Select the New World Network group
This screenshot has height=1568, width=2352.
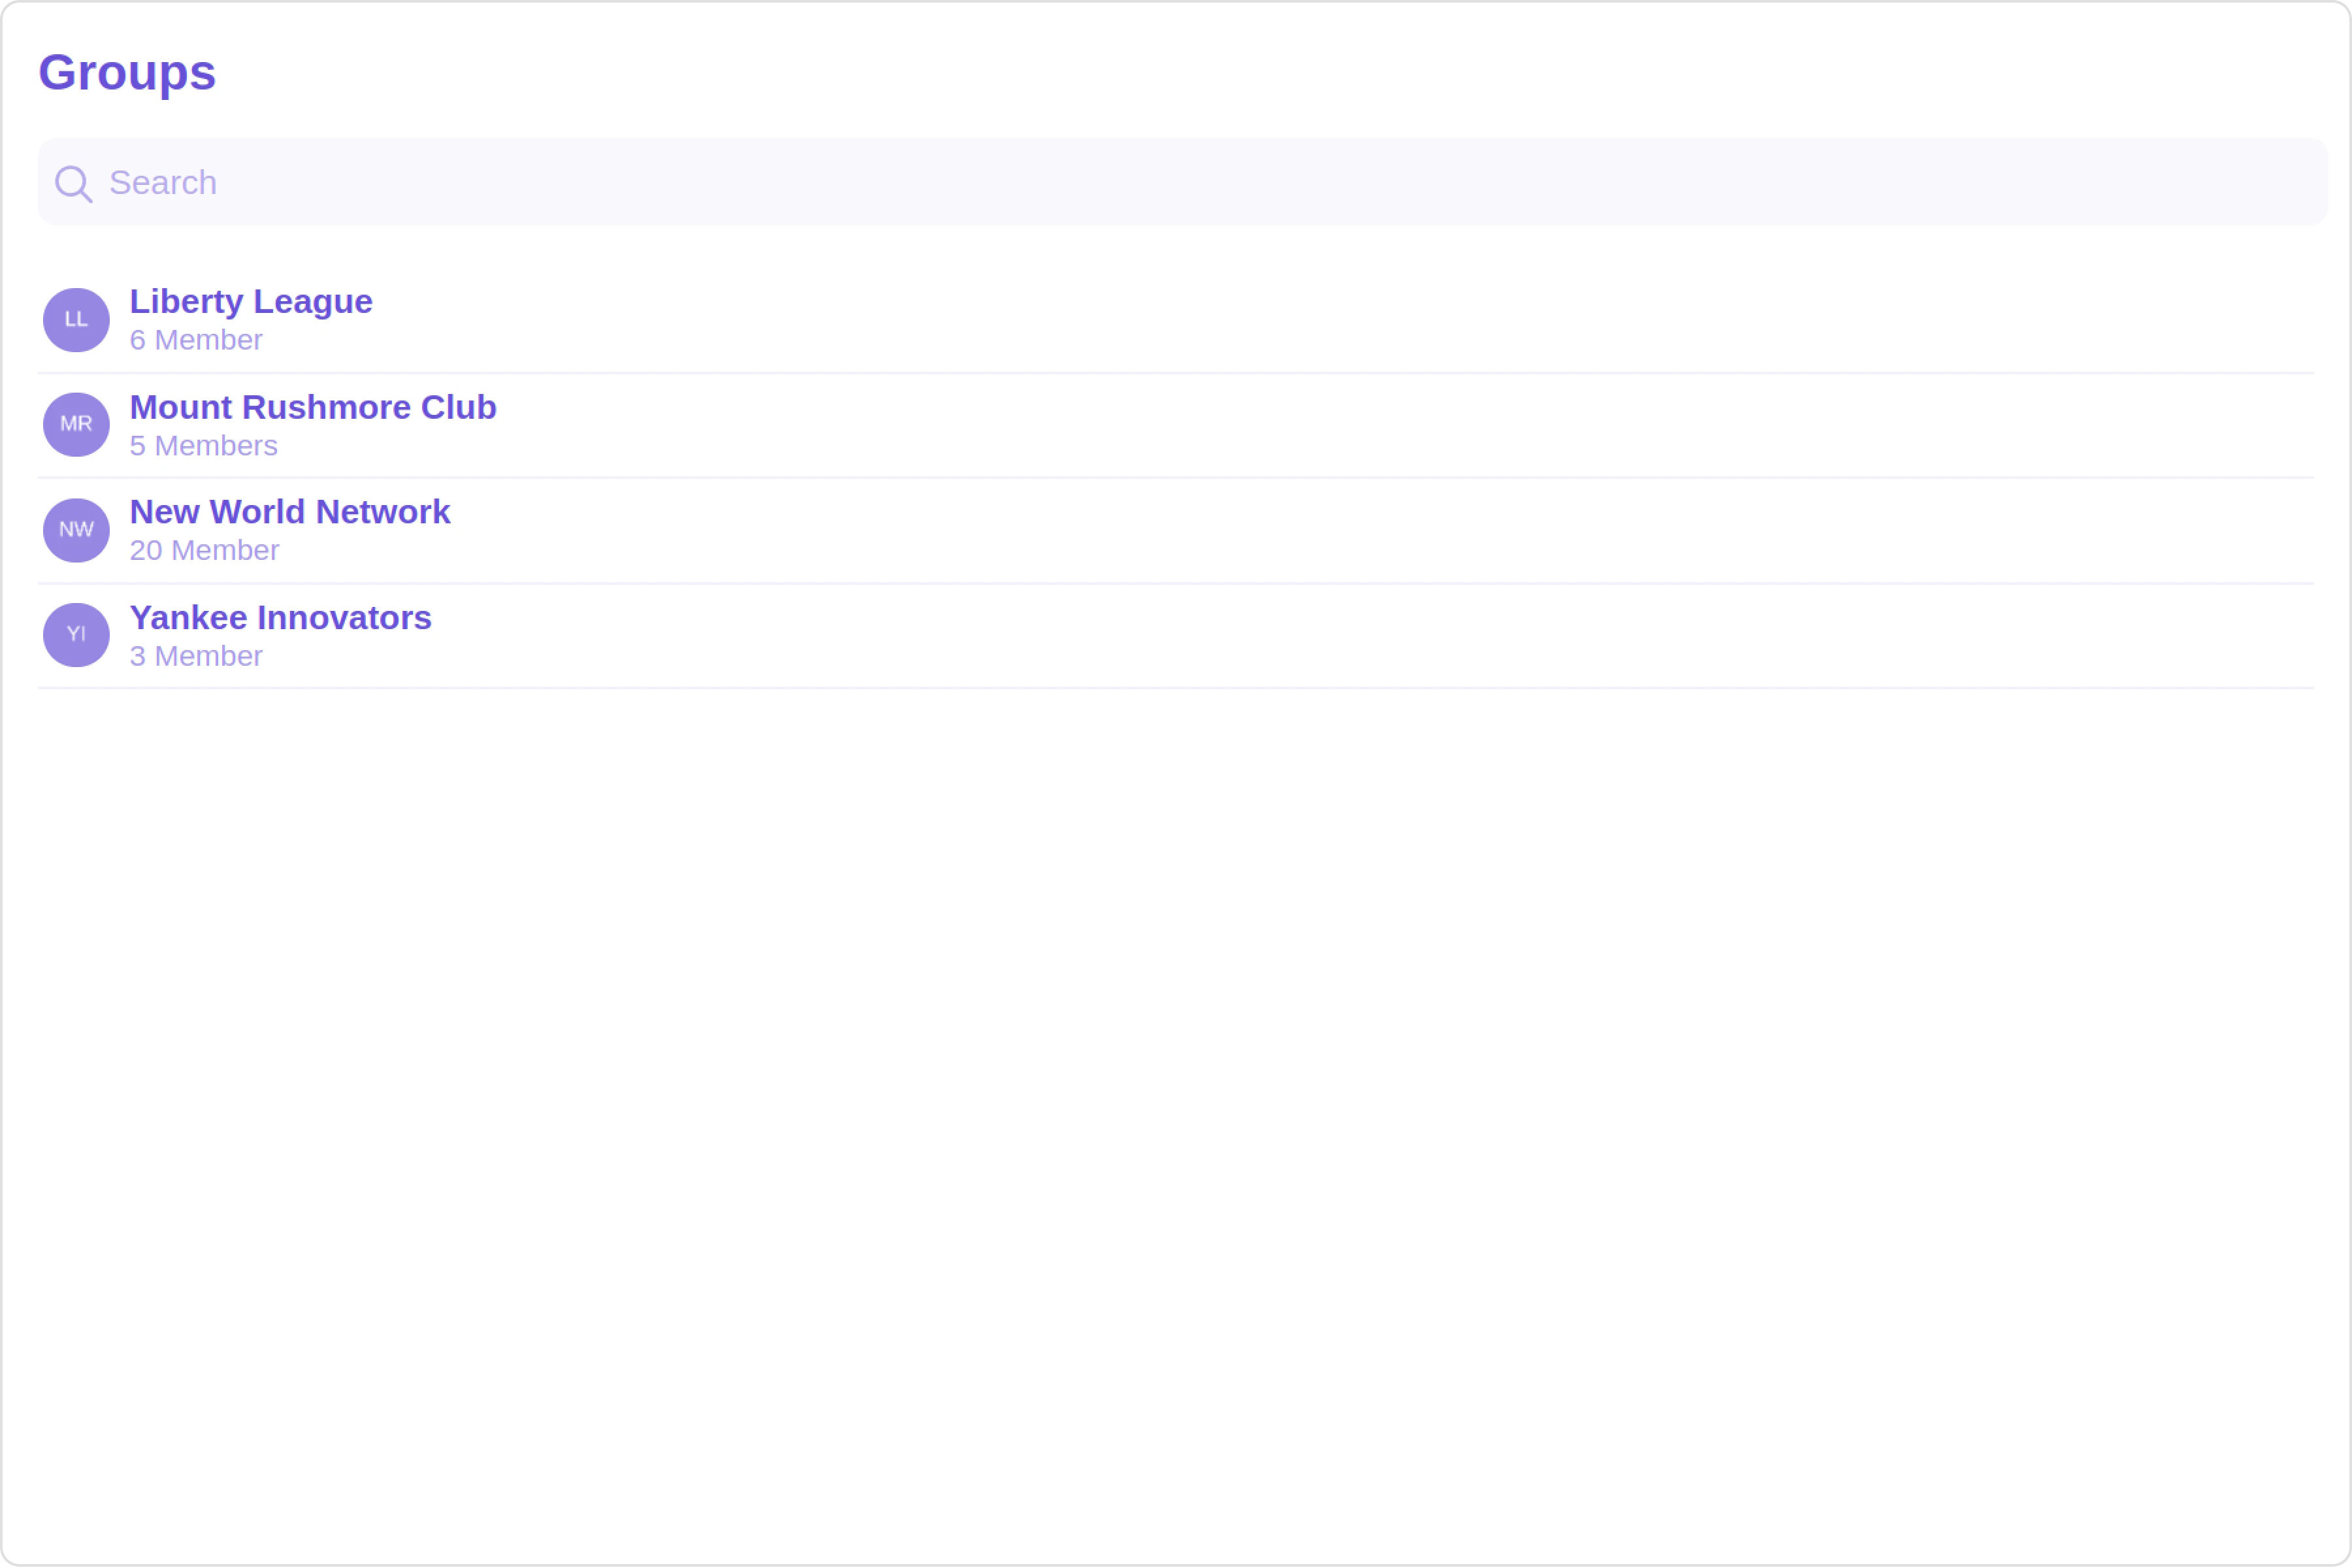tap(290, 512)
